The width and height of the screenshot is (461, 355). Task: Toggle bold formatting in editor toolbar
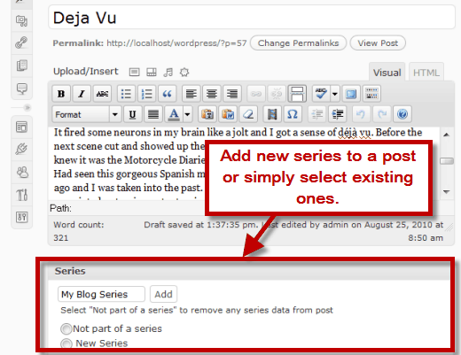61,94
